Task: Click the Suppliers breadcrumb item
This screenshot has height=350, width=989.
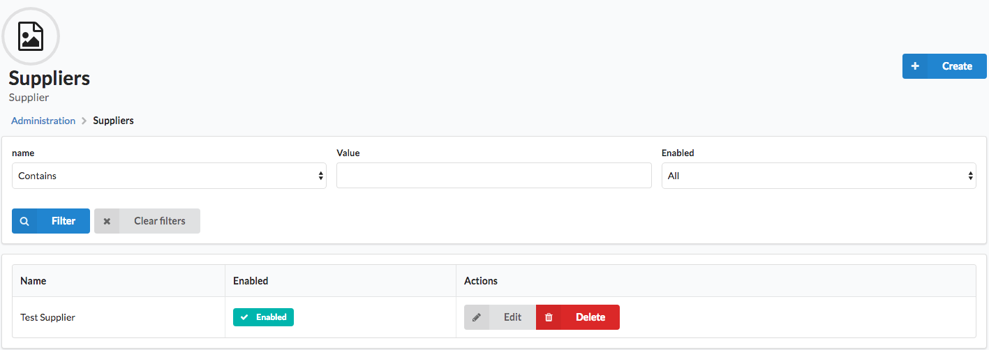Action: point(113,121)
